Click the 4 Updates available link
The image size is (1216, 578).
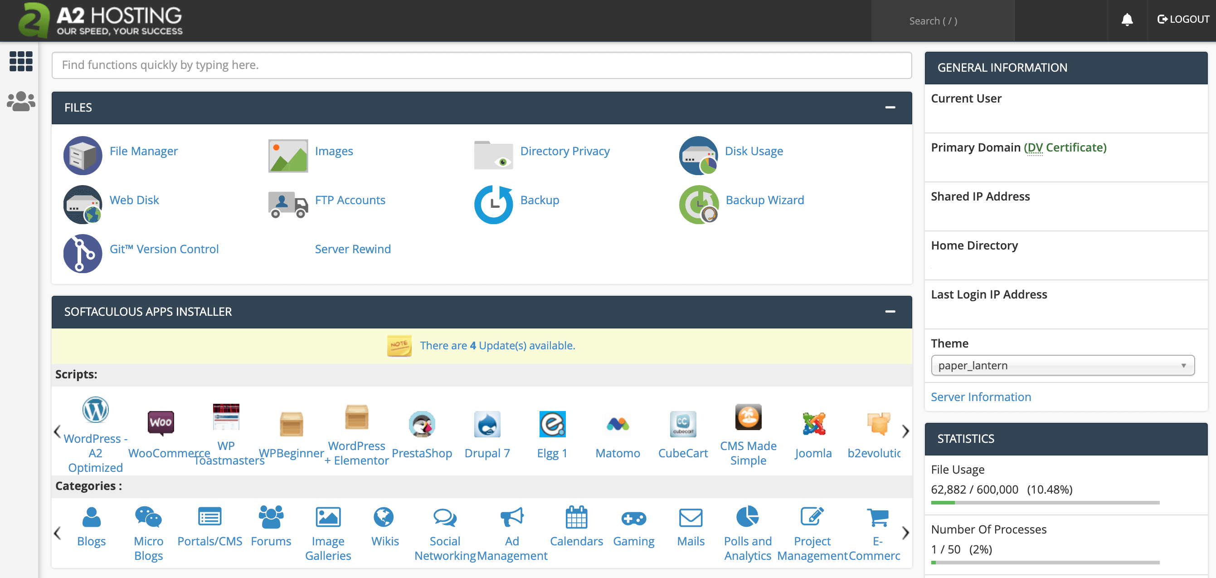(x=497, y=346)
